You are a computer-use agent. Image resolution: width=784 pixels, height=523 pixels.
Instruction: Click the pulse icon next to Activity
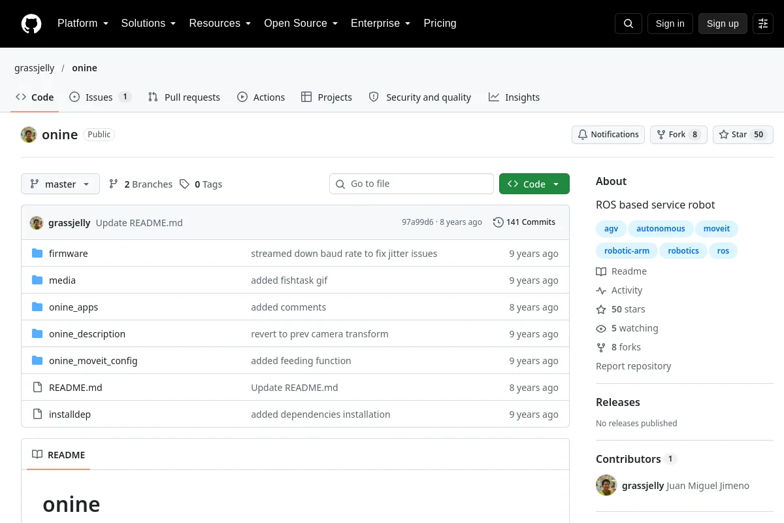pyautogui.click(x=601, y=290)
